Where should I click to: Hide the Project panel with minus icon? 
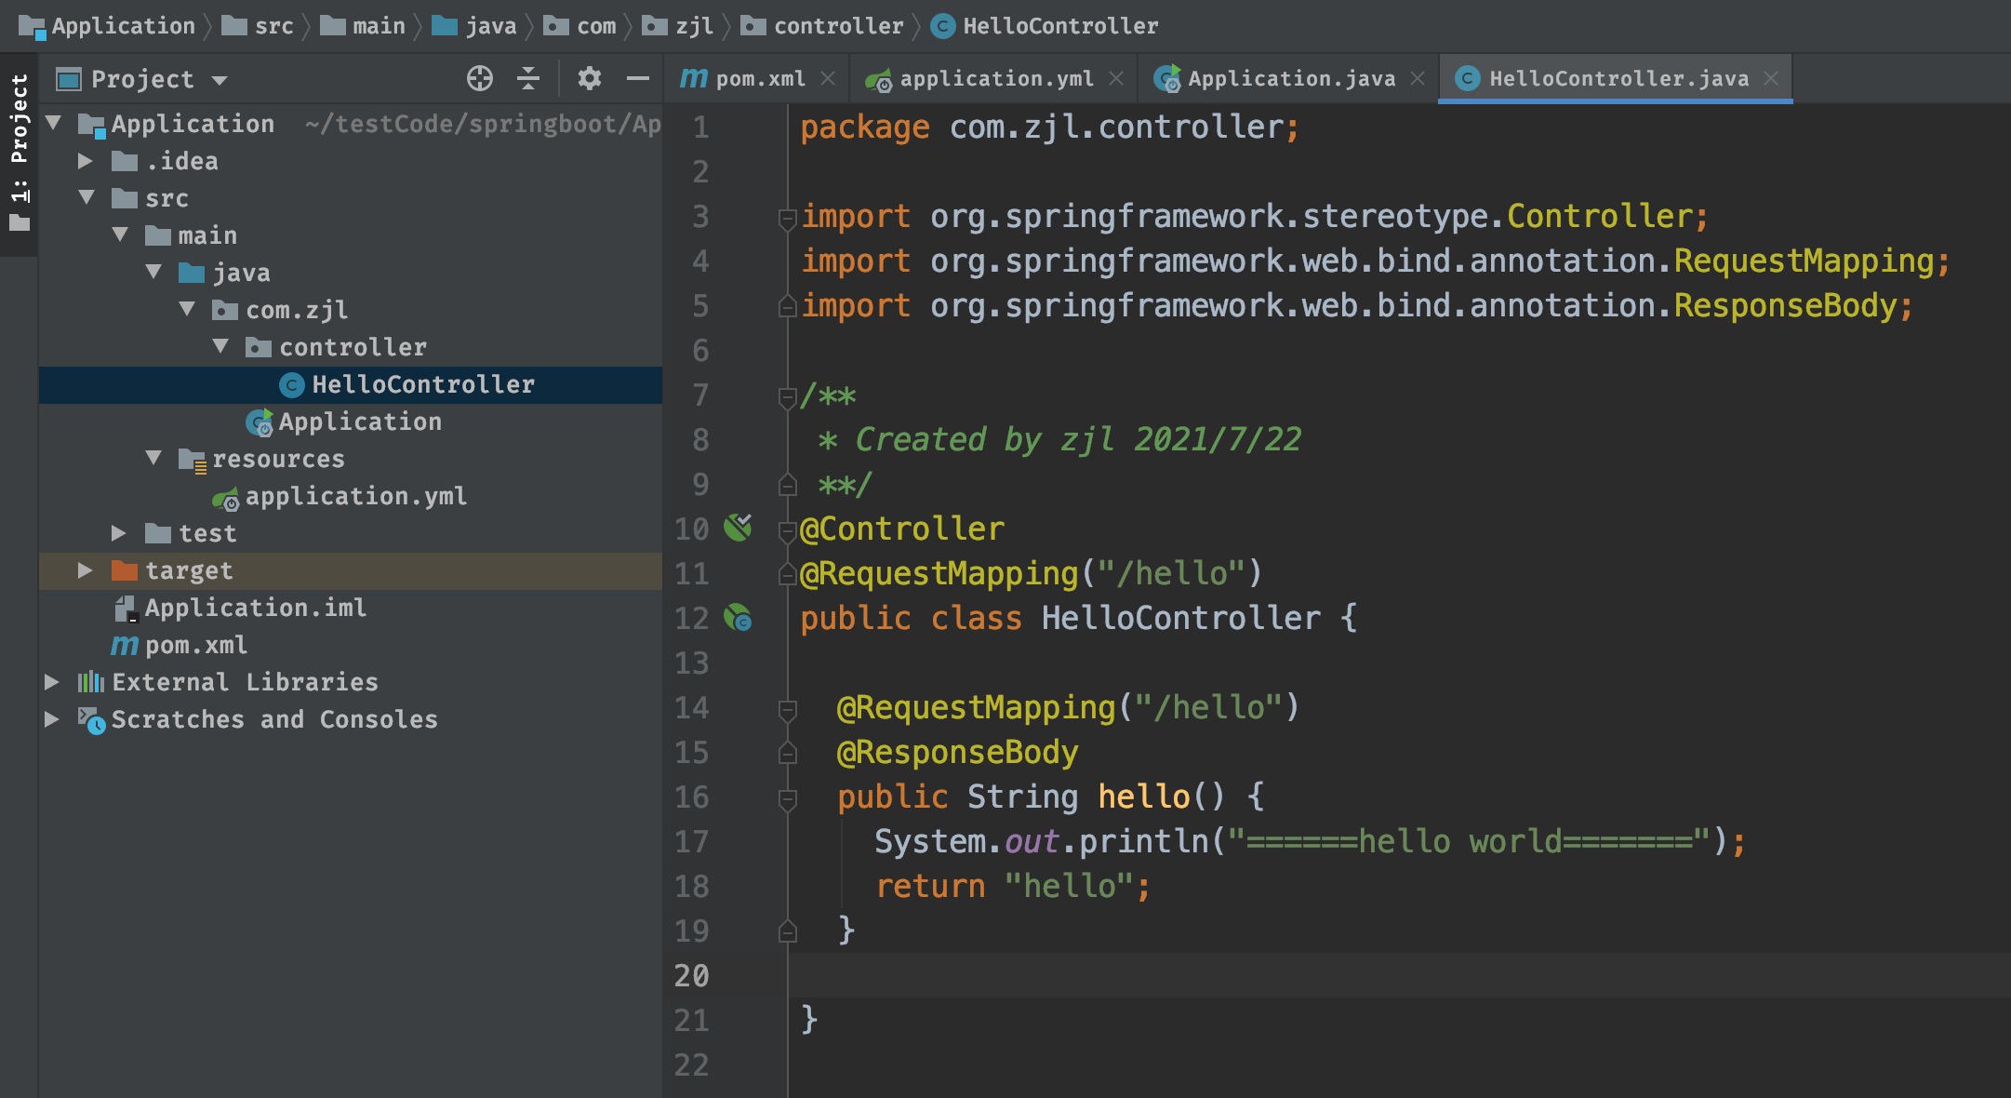(x=638, y=79)
